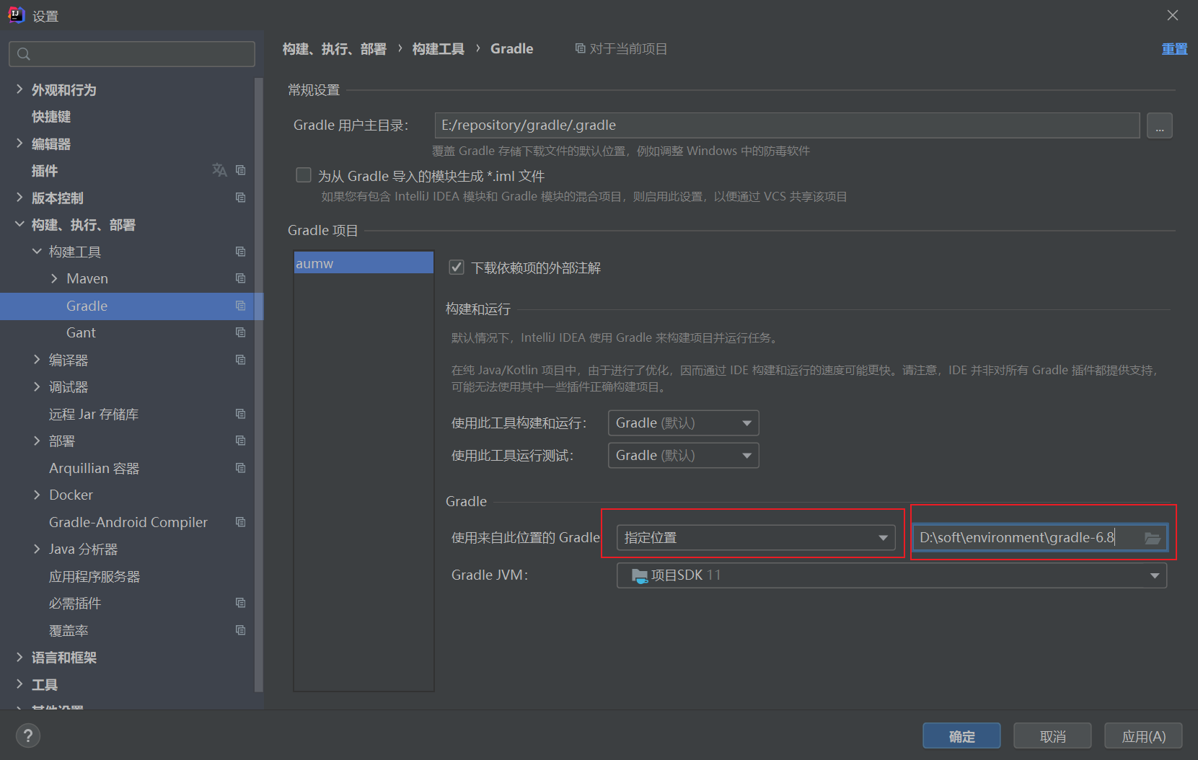Toggle 为从 Gradle 导入的模块生成 *.iml 文件 checkbox

[x=304, y=175]
